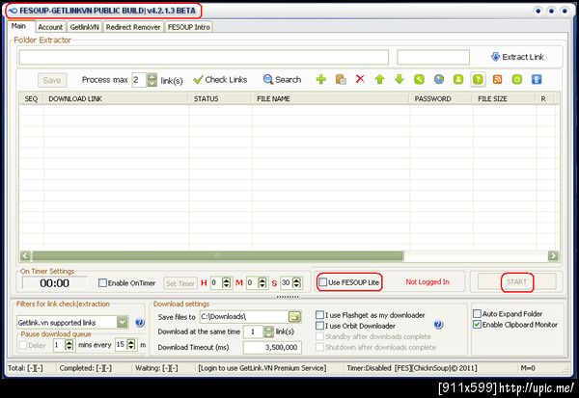This screenshot has height=398, width=579.
Task: Adjust the M minutes spinner
Action: click(262, 283)
